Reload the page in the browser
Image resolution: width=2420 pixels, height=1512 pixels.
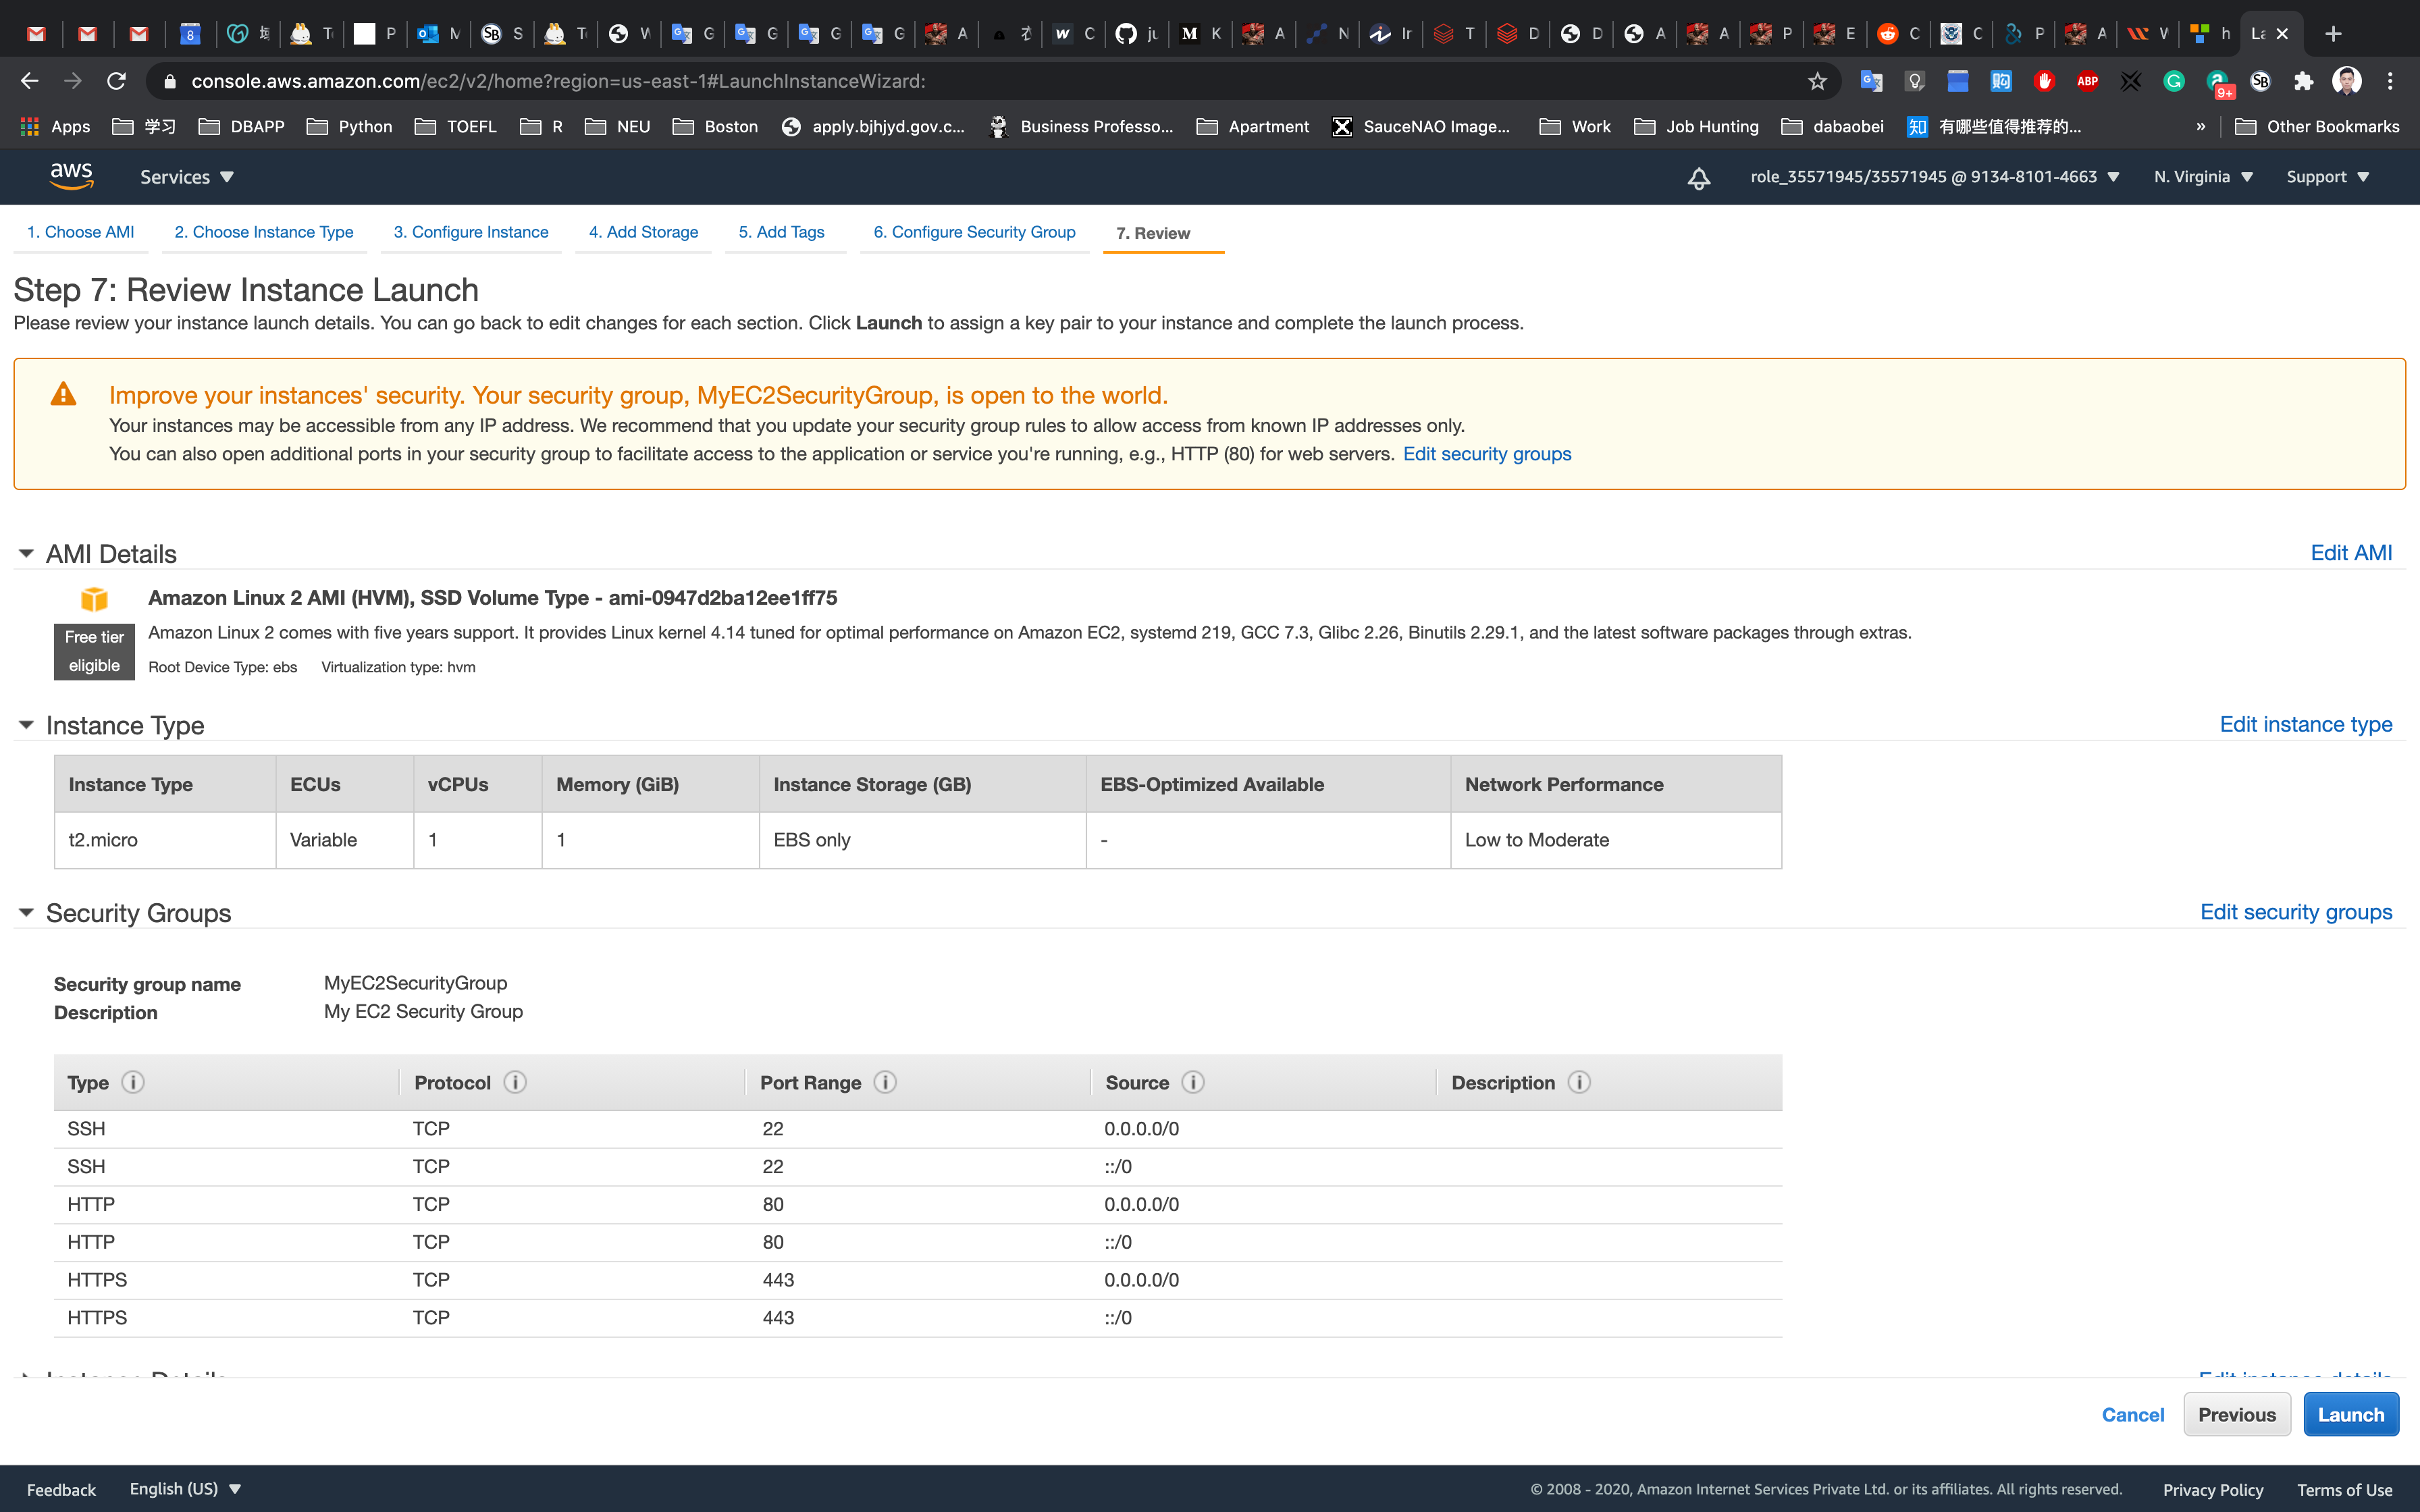[116, 81]
